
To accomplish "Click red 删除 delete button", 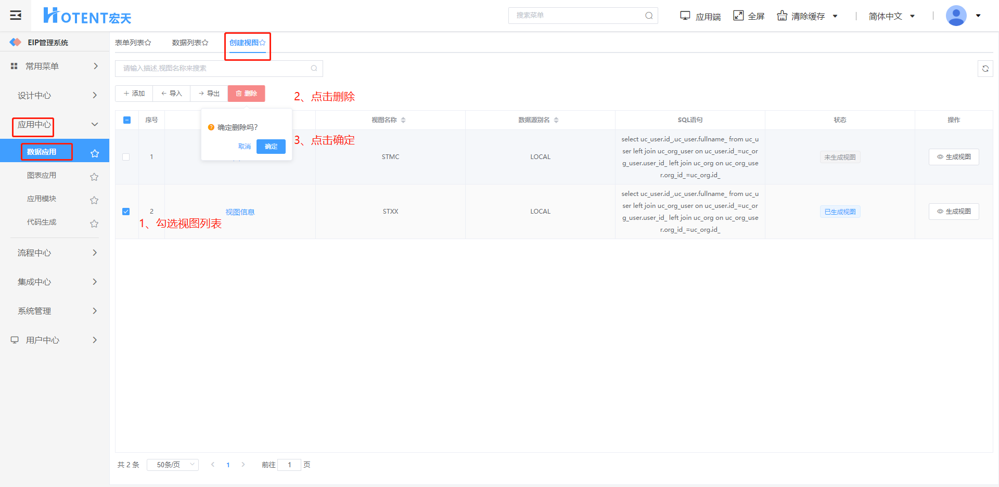I will click(x=246, y=94).
